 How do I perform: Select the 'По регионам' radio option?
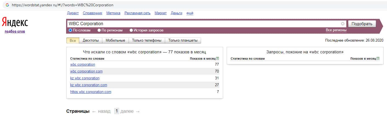point(99,30)
